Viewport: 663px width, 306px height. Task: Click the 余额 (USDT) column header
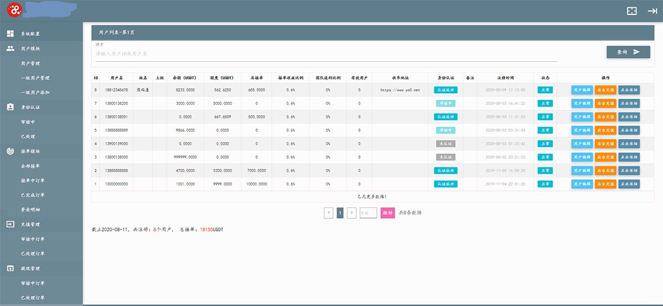click(185, 78)
